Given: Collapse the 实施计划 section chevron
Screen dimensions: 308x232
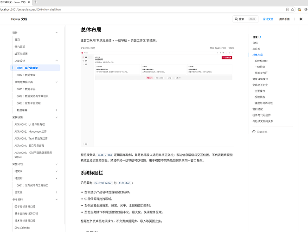Looking at the screenshot, I should (x=57, y=164).
